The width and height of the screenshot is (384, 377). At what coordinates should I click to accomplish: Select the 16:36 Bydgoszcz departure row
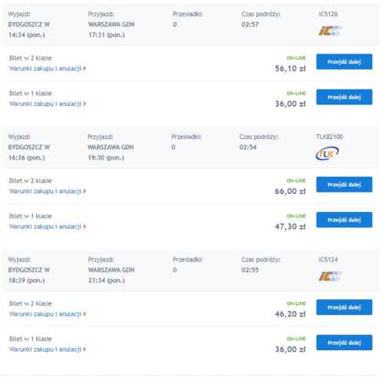click(190, 148)
